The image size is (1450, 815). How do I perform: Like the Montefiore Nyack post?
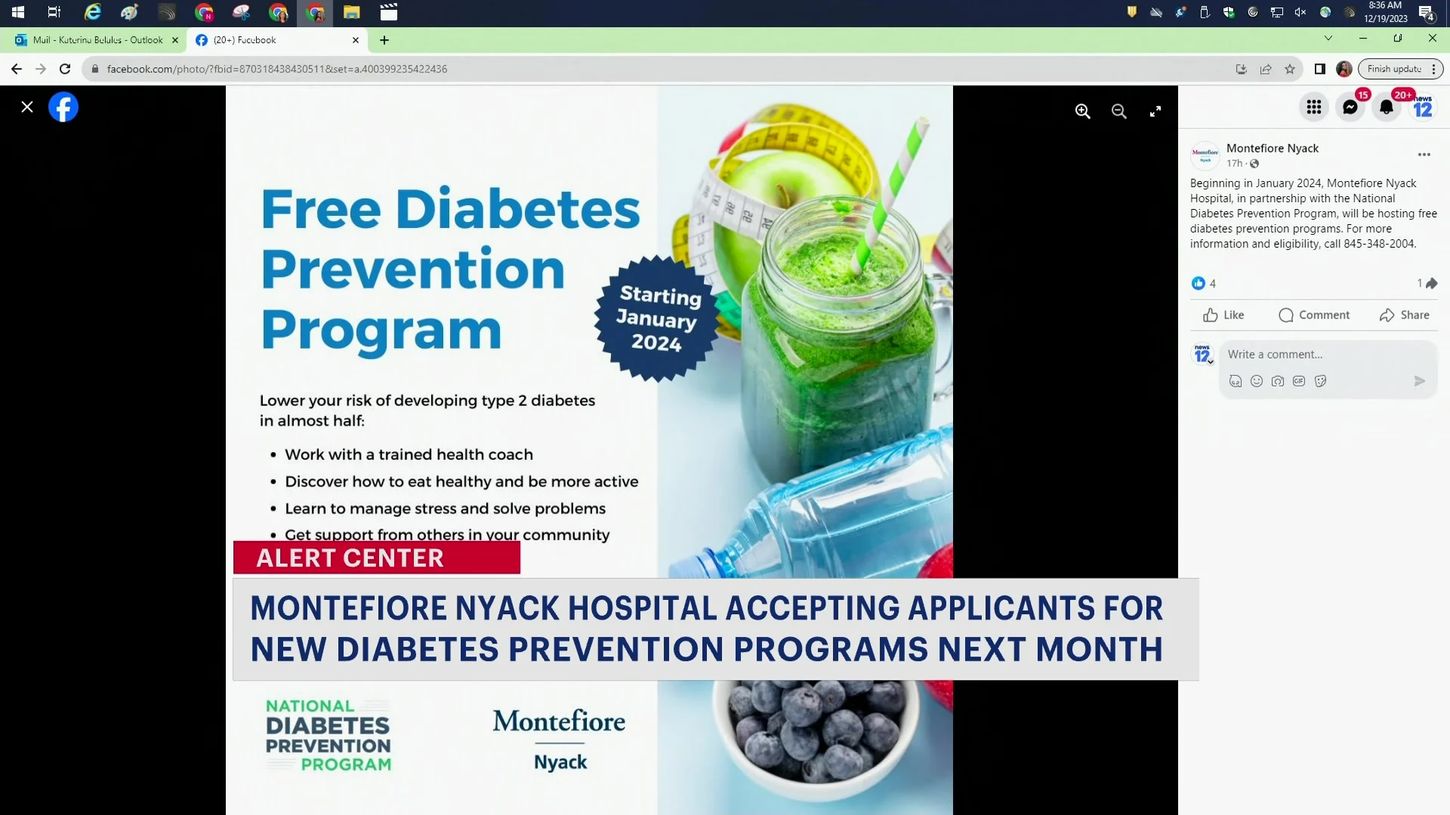pyautogui.click(x=1223, y=315)
